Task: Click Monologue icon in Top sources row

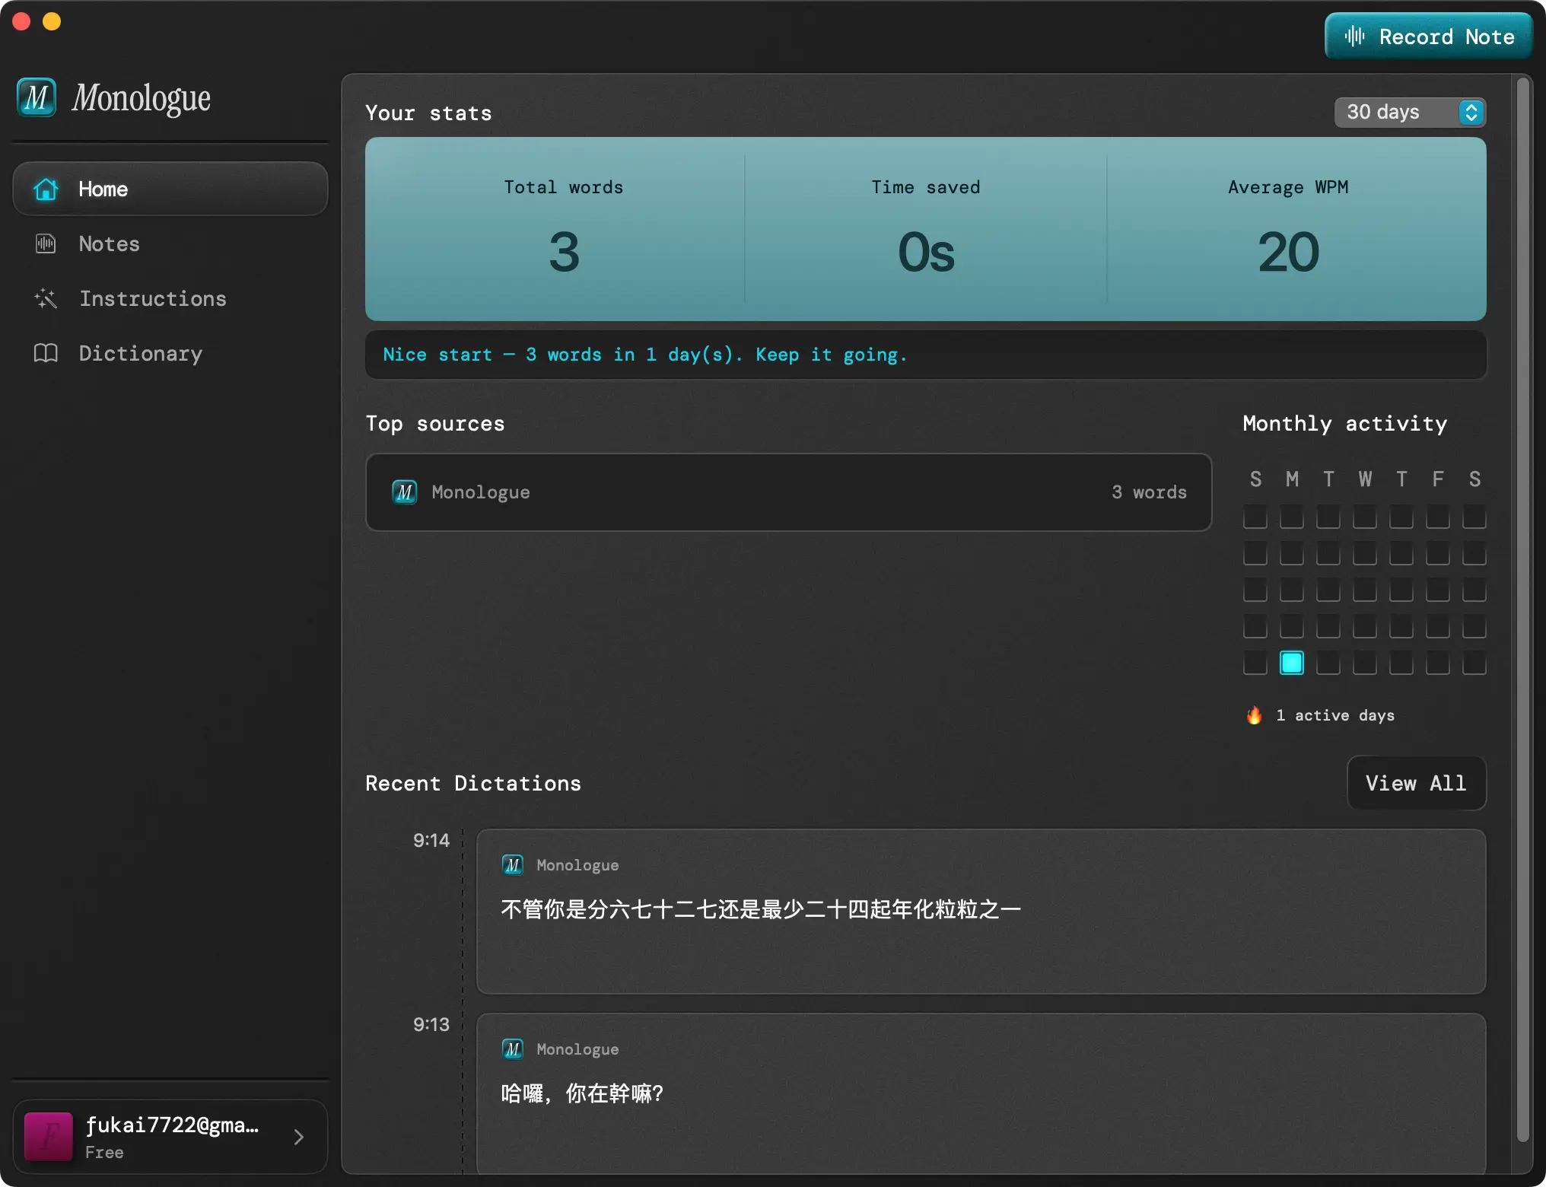Action: (x=405, y=492)
